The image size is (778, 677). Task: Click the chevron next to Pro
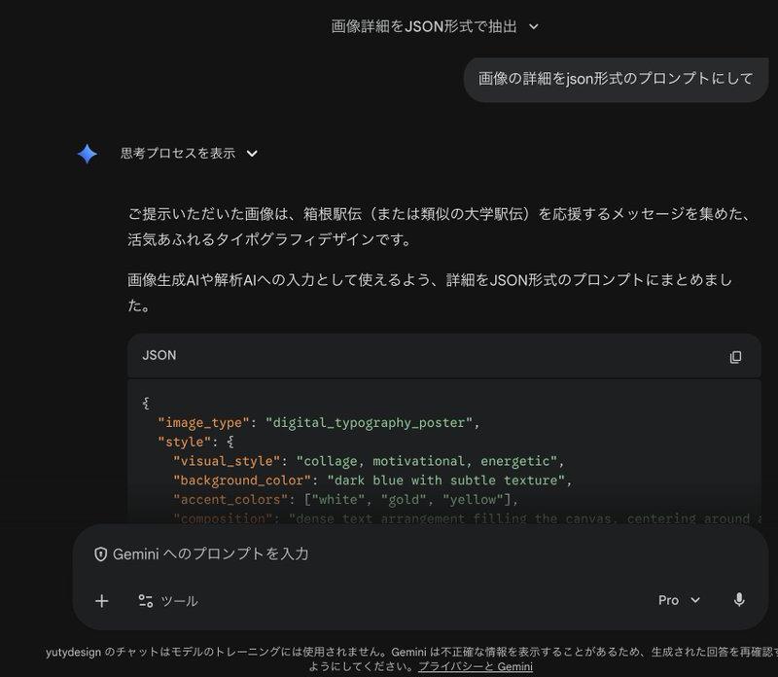click(x=695, y=600)
